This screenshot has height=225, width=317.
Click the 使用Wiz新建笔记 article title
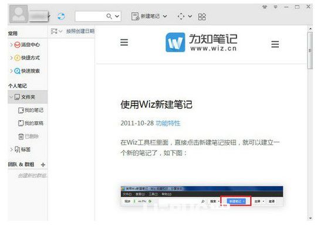click(x=156, y=104)
